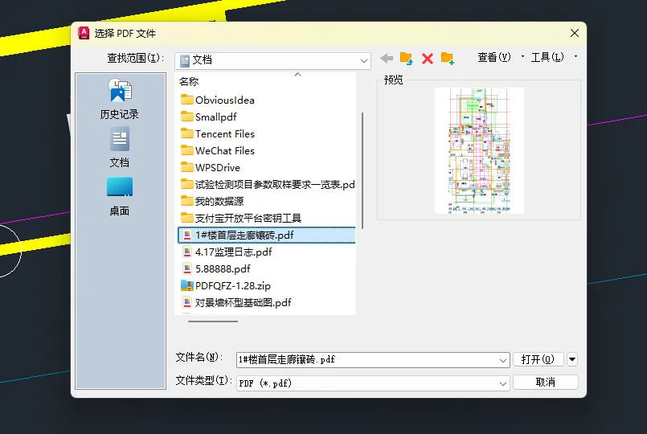Select the Smallpdf folder
Image resolution: width=647 pixels, height=434 pixels.
point(209,117)
